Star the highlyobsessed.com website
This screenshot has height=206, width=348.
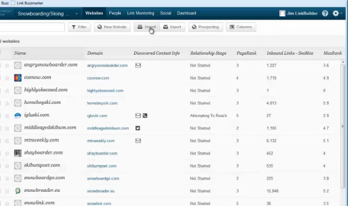(x=7, y=91)
